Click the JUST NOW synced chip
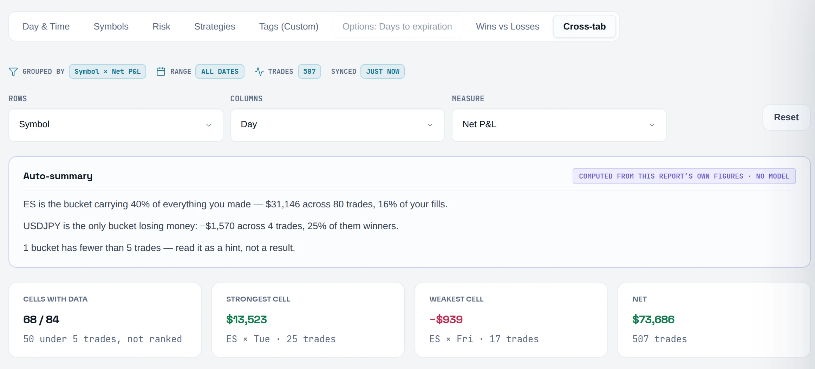 383,71
